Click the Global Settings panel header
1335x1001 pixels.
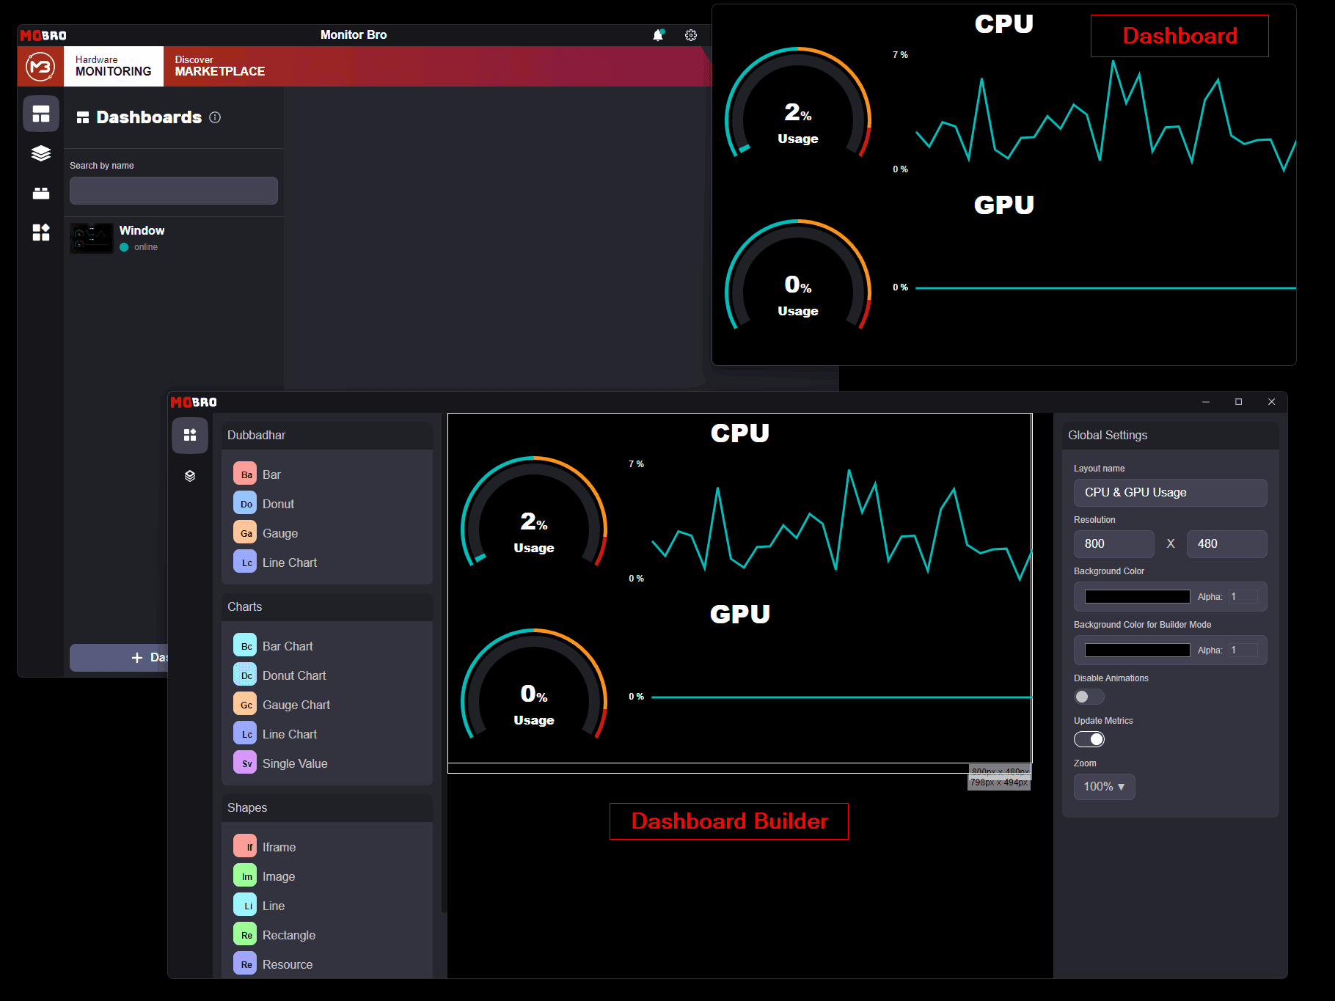[1171, 435]
